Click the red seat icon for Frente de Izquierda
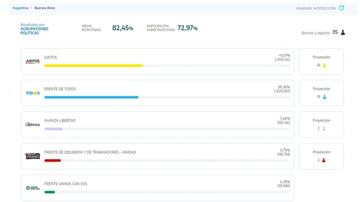This screenshot has width=360, height=202. pos(324,160)
